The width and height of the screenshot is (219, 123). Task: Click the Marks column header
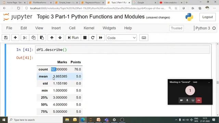click(x=62, y=62)
